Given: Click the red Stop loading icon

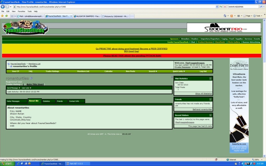Looking at the screenshot, I should [225, 7].
